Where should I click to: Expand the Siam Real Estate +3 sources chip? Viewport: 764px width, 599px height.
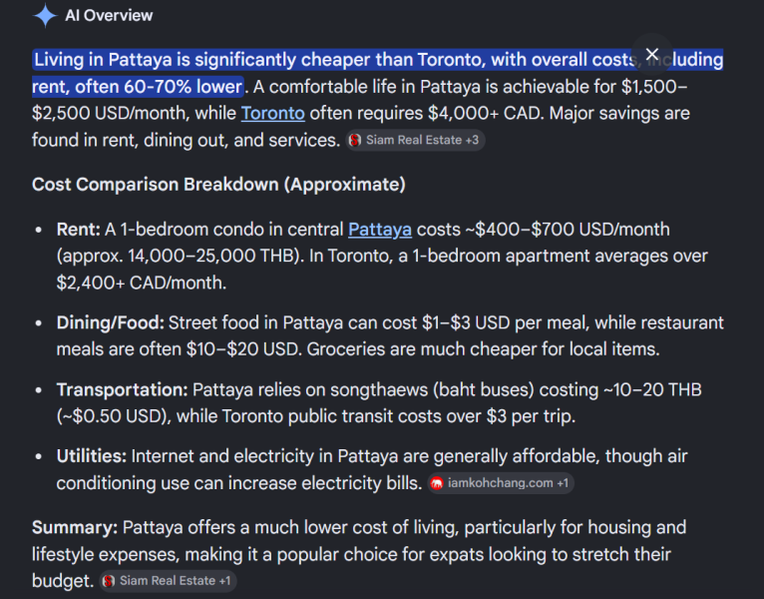(x=415, y=140)
